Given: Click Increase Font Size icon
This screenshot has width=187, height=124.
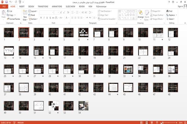Looking at the screenshot, I should tap(61, 12).
